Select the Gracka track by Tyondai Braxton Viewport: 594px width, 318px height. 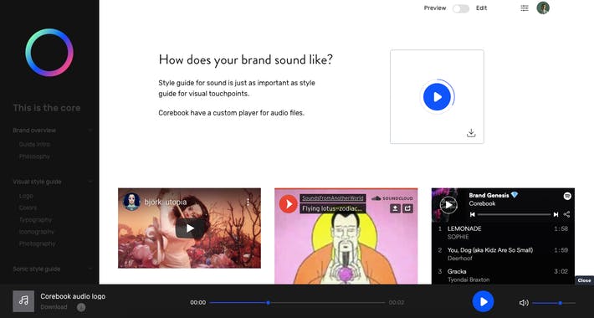pos(503,275)
